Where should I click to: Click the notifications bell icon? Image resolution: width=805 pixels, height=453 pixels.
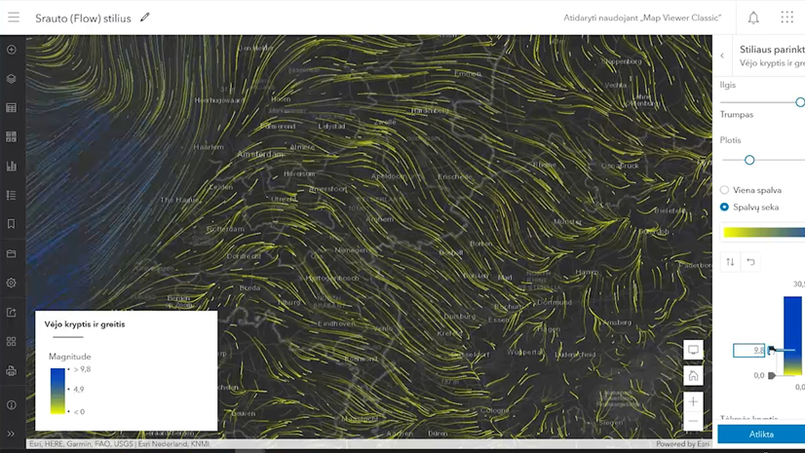[753, 18]
